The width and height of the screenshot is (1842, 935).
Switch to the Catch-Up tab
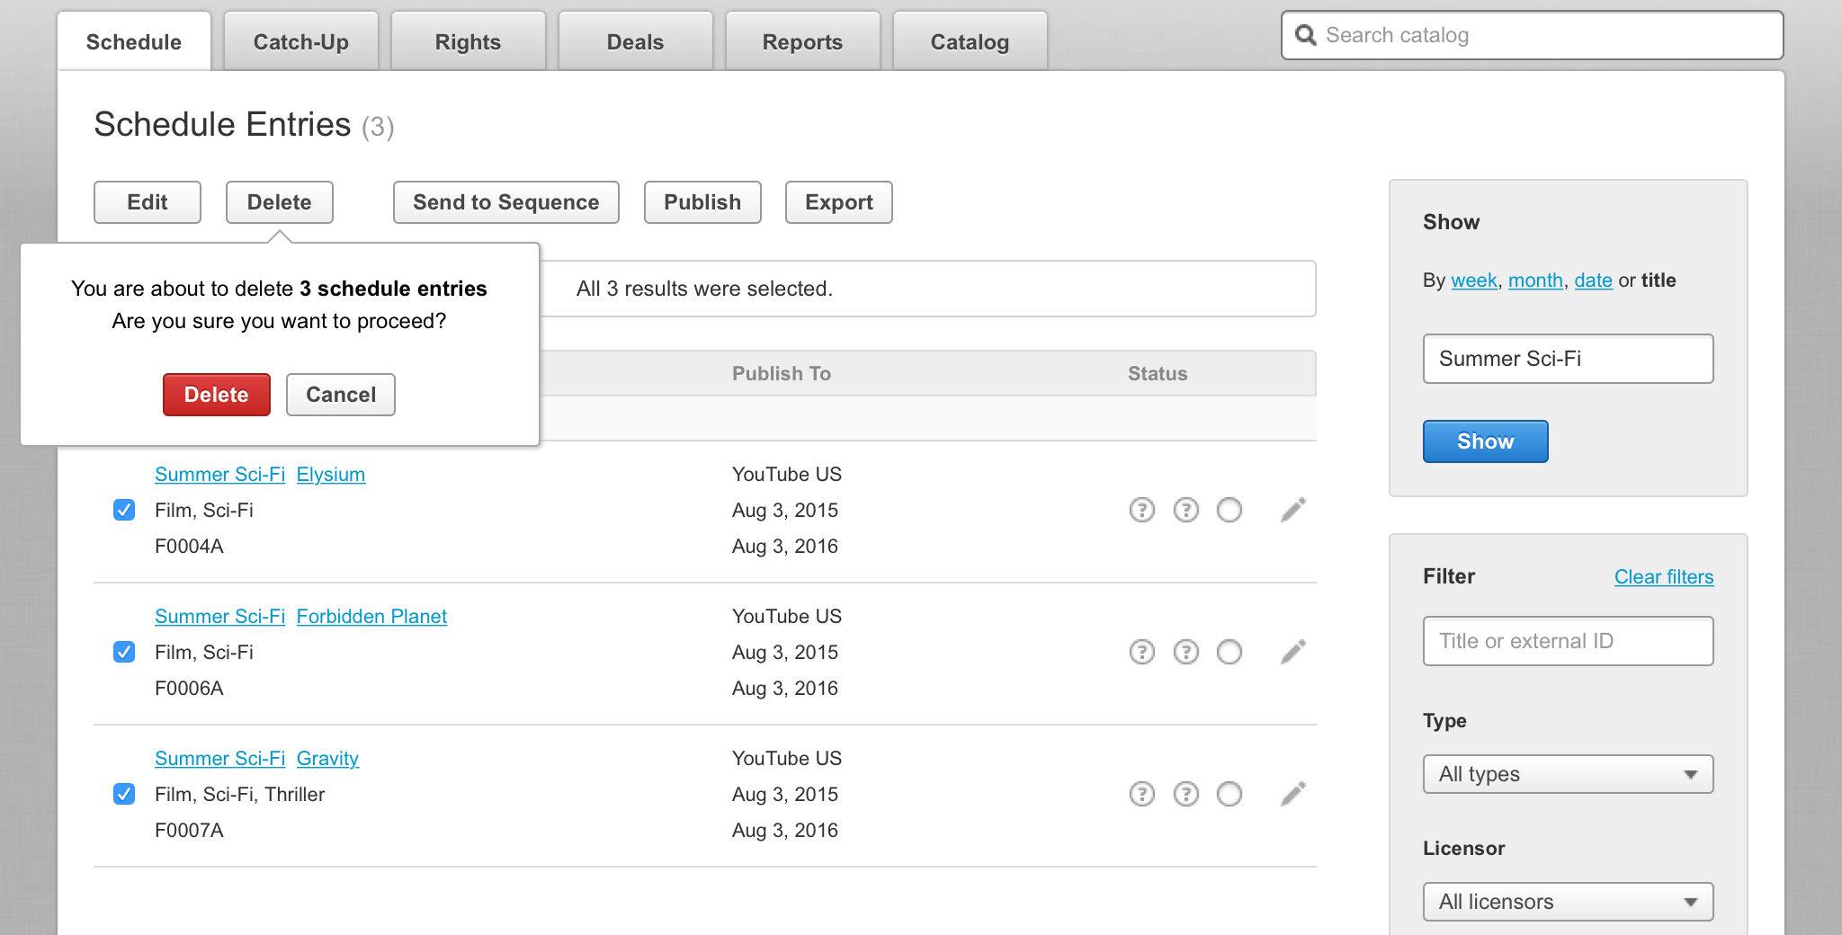(x=300, y=42)
